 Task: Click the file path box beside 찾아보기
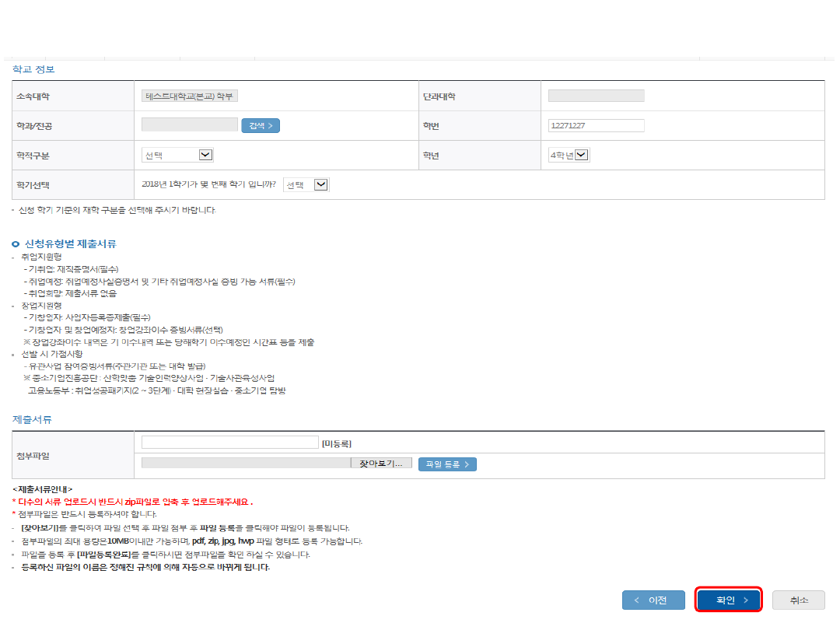[x=246, y=464]
